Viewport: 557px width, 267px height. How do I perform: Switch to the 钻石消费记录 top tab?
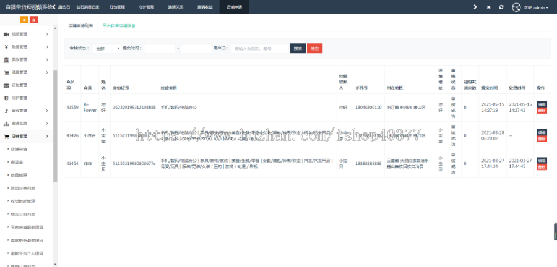(88, 7)
